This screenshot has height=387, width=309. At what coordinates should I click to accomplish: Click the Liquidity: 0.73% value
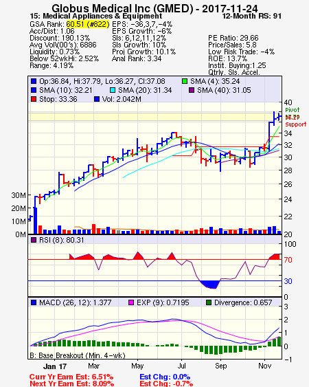(54, 52)
